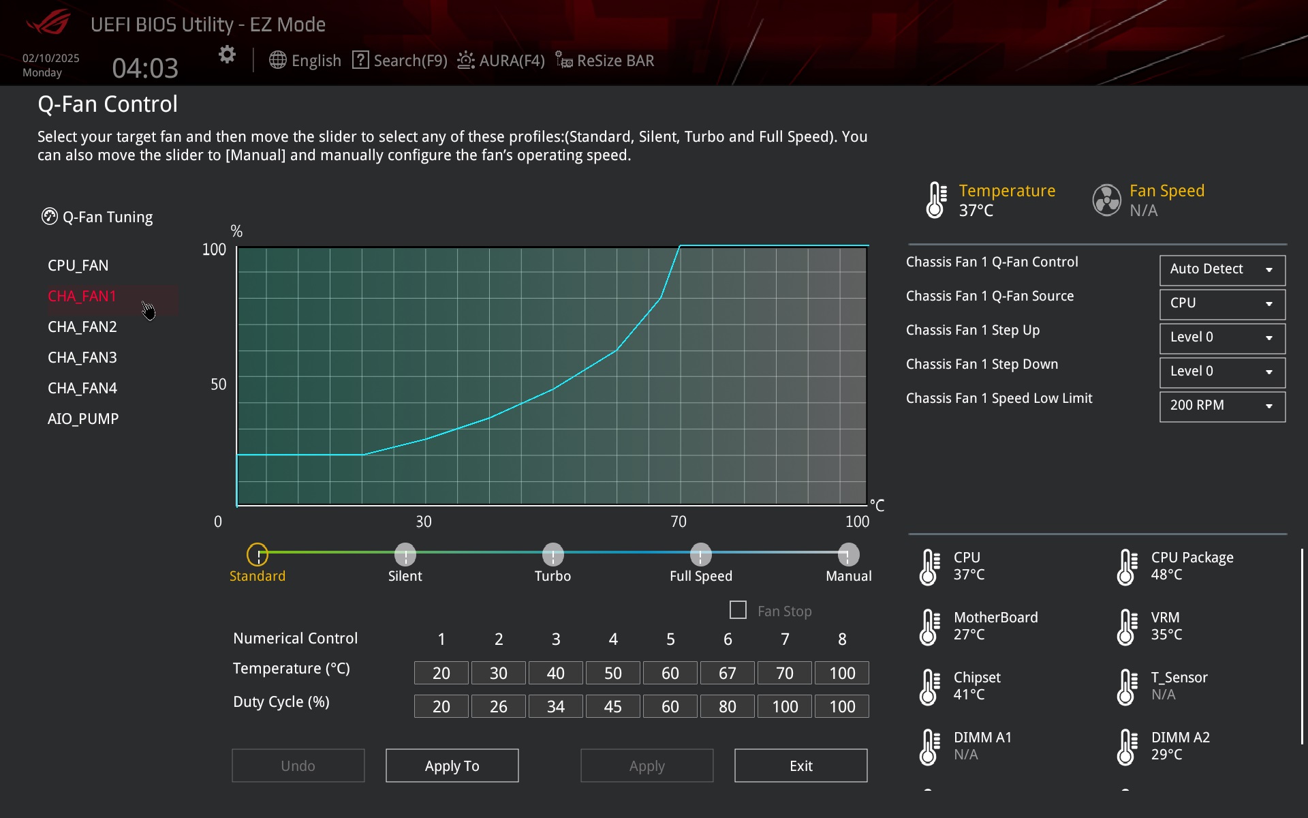
Task: Select the Silent fan profile
Action: coord(405,554)
